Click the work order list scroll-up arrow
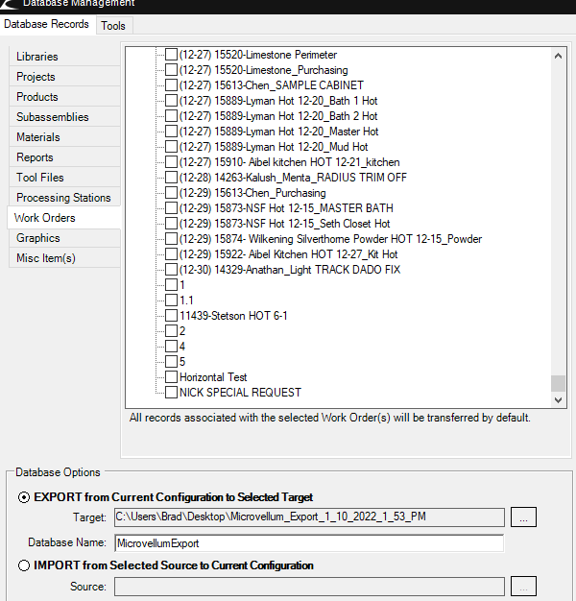Image resolution: width=576 pixels, height=601 pixels. point(558,56)
